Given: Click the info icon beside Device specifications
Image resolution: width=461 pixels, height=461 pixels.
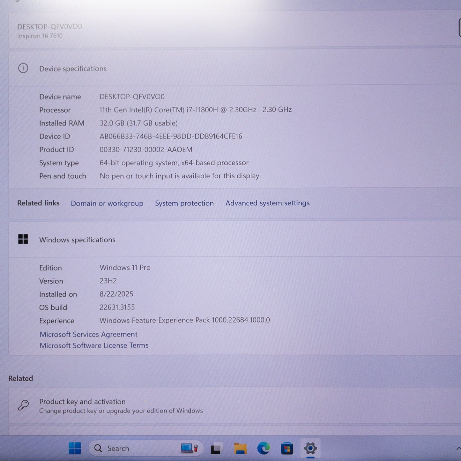Looking at the screenshot, I should 23,68.
